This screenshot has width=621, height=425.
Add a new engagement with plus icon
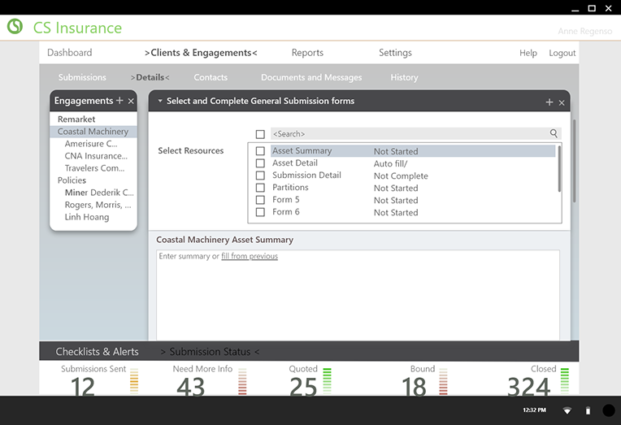pyautogui.click(x=119, y=101)
